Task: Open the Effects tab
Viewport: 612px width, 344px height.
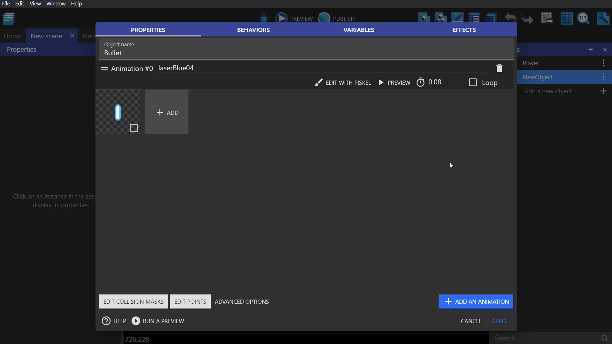Action: pos(464,30)
